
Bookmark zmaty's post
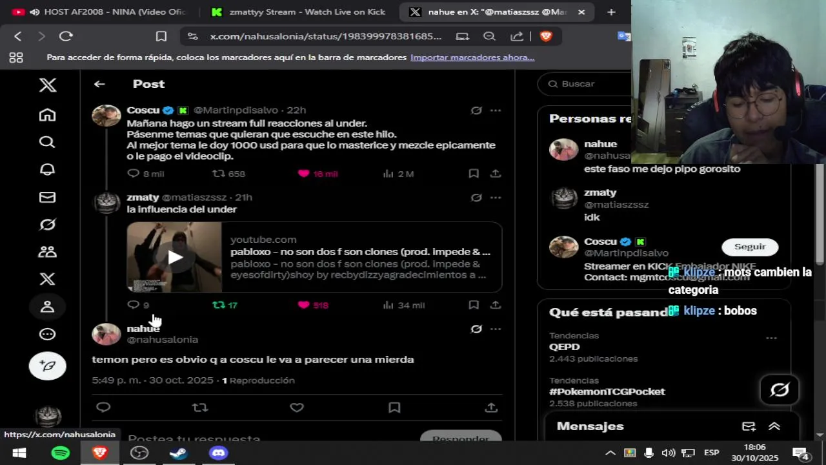pos(474,304)
